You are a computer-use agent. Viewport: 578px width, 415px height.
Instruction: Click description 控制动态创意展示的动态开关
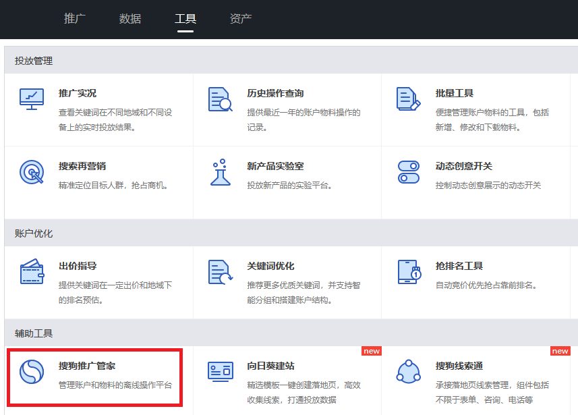(488, 185)
